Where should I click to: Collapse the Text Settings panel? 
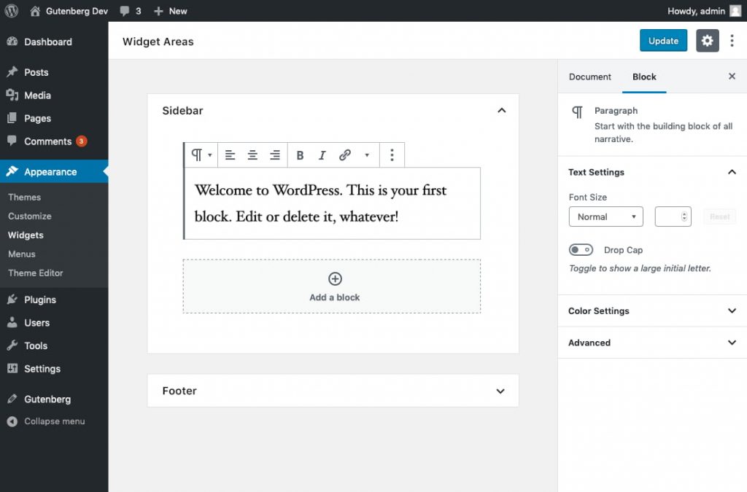[x=732, y=172]
